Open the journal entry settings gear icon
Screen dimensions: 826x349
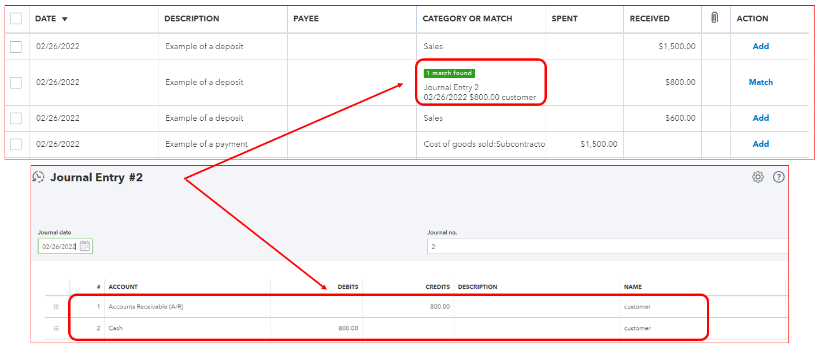[757, 177]
